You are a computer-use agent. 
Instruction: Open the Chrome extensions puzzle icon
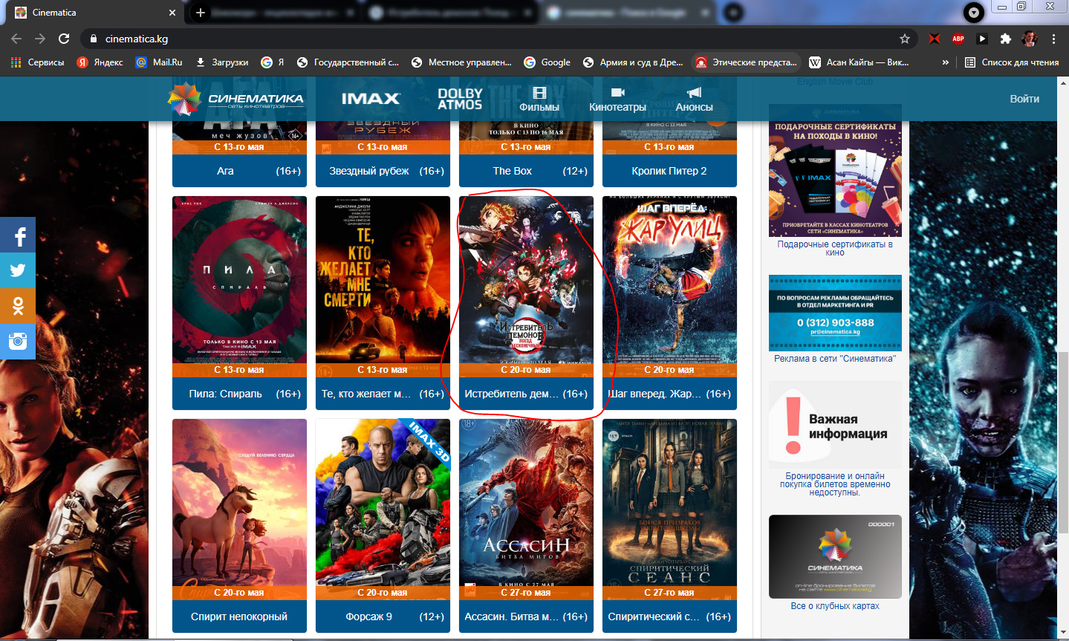pos(1005,39)
